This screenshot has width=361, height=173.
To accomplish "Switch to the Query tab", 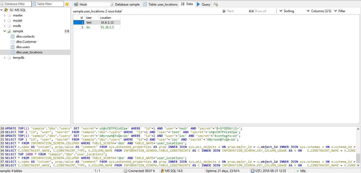I will pos(203,4).
